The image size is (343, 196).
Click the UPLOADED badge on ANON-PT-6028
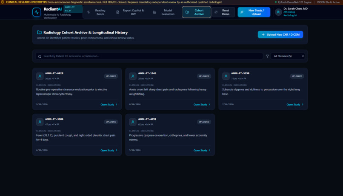coord(111,76)
